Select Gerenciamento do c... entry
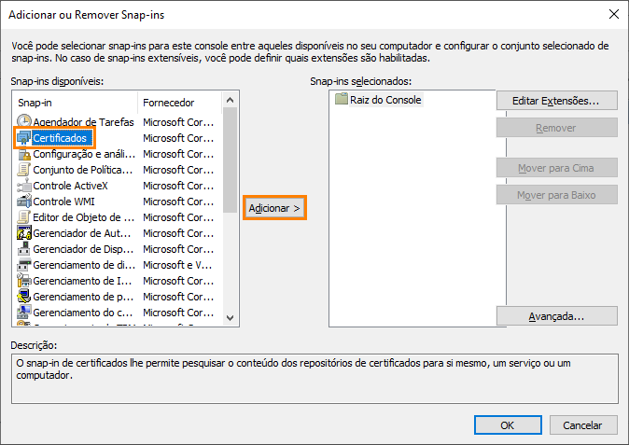The width and height of the screenshot is (629, 445). point(83,313)
